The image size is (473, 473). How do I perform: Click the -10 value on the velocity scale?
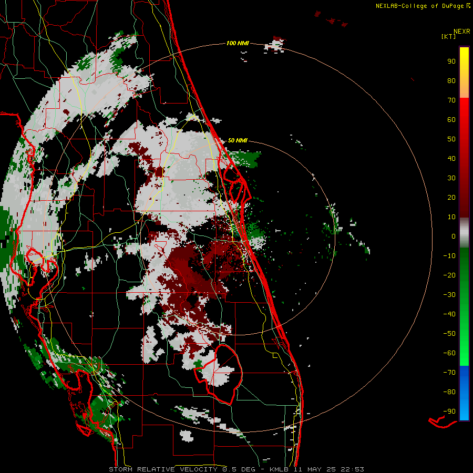click(x=449, y=256)
